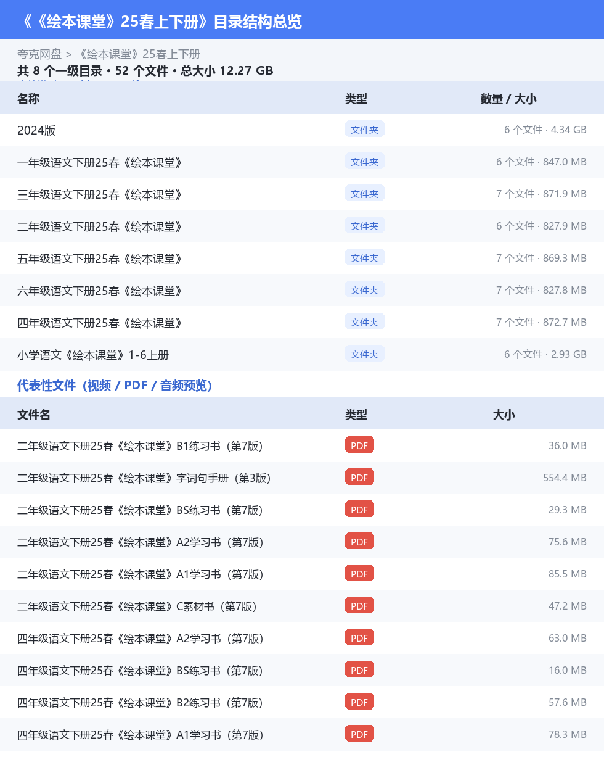Click the 78.3 MB size value
Viewport: 604px width, 770px height.
pos(567,734)
